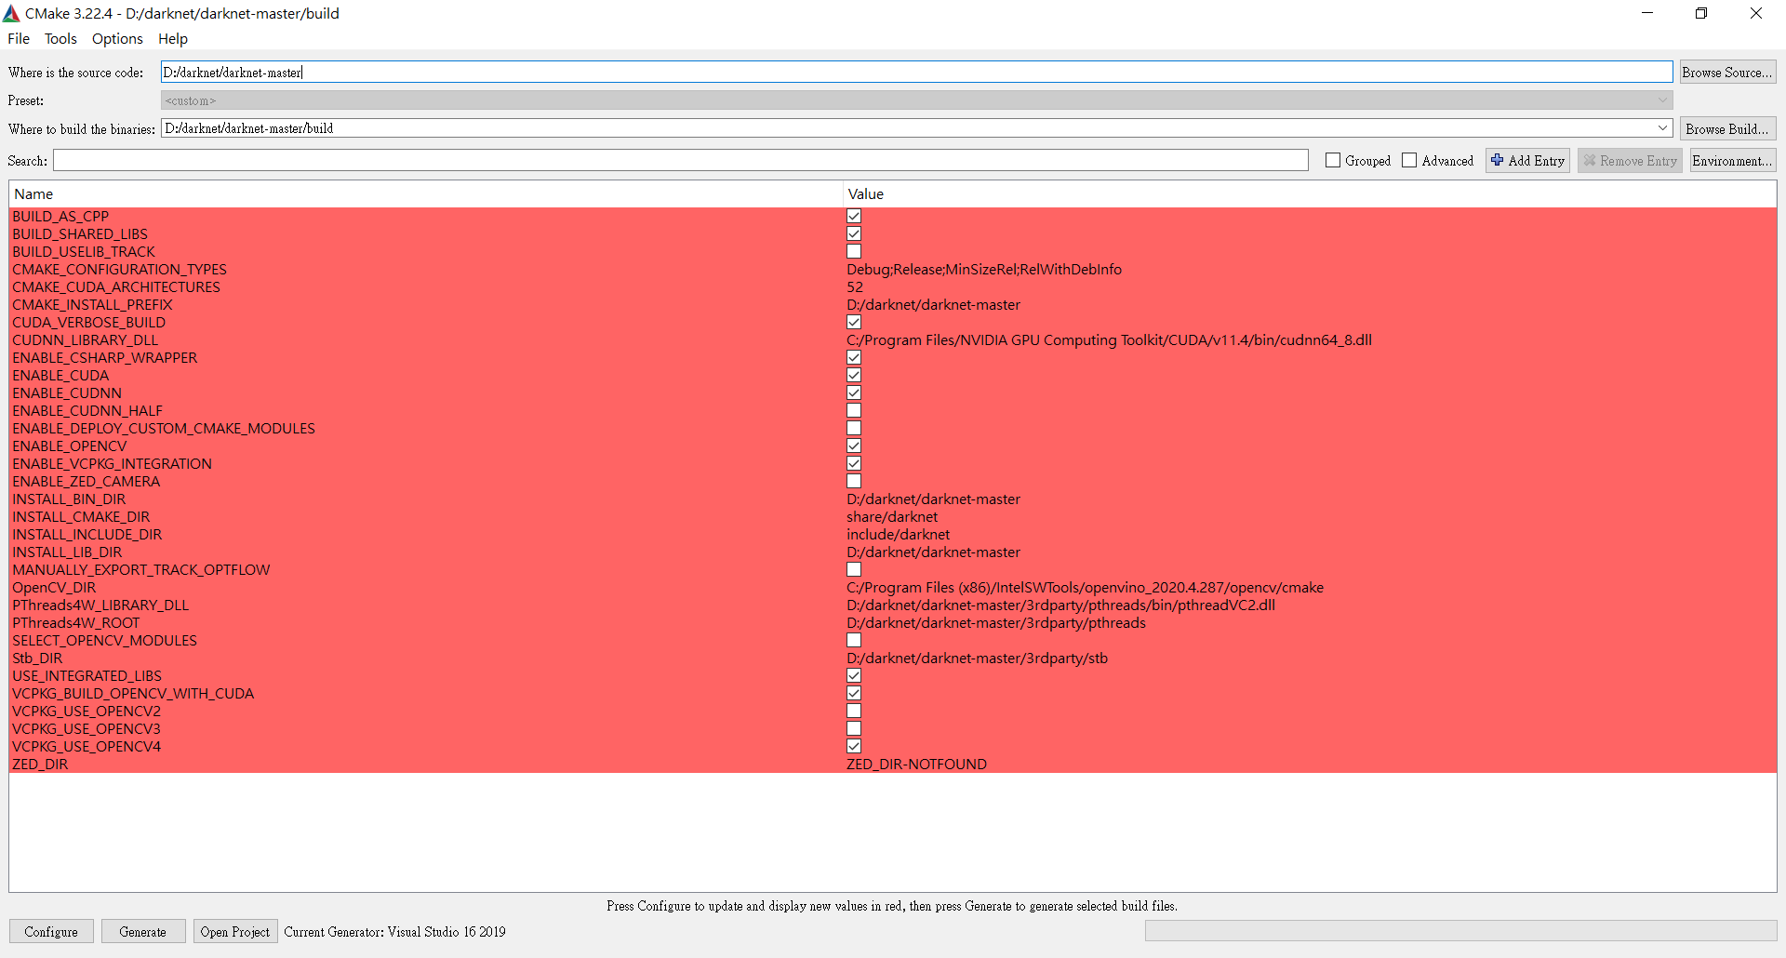Screen dimensions: 1786x958
Task: Select the INSTALL_LIB_DIR row name
Action: point(67,552)
